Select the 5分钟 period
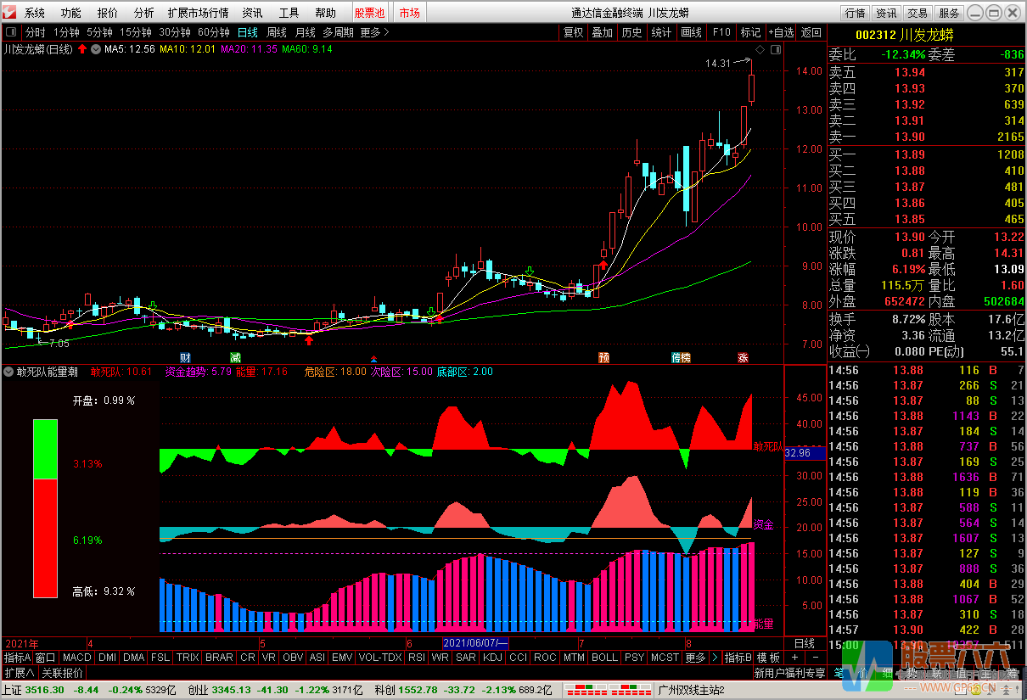 100,33
